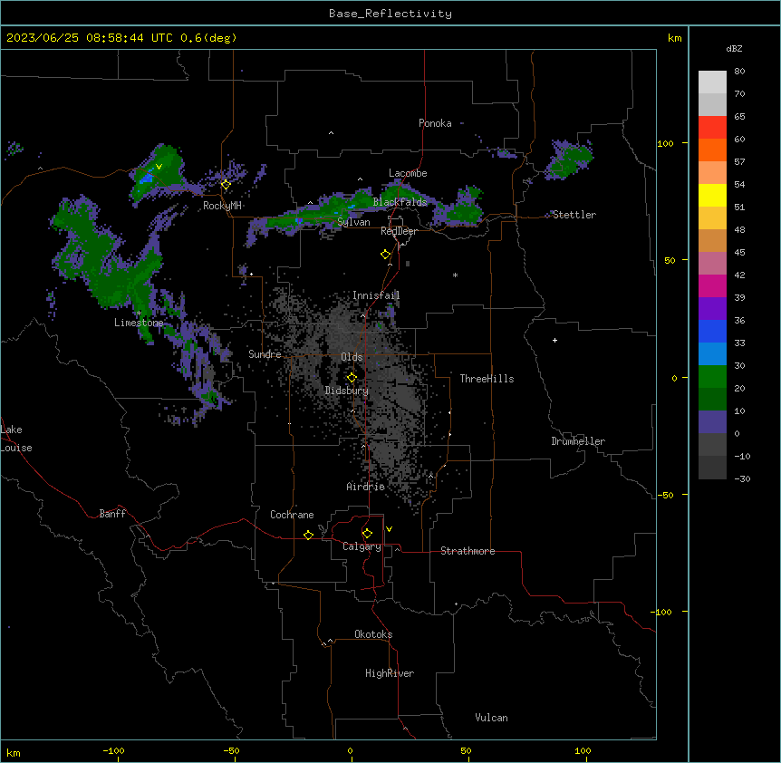Select the Innisfail label
Image resolution: width=781 pixels, height=763 pixels.
click(376, 295)
